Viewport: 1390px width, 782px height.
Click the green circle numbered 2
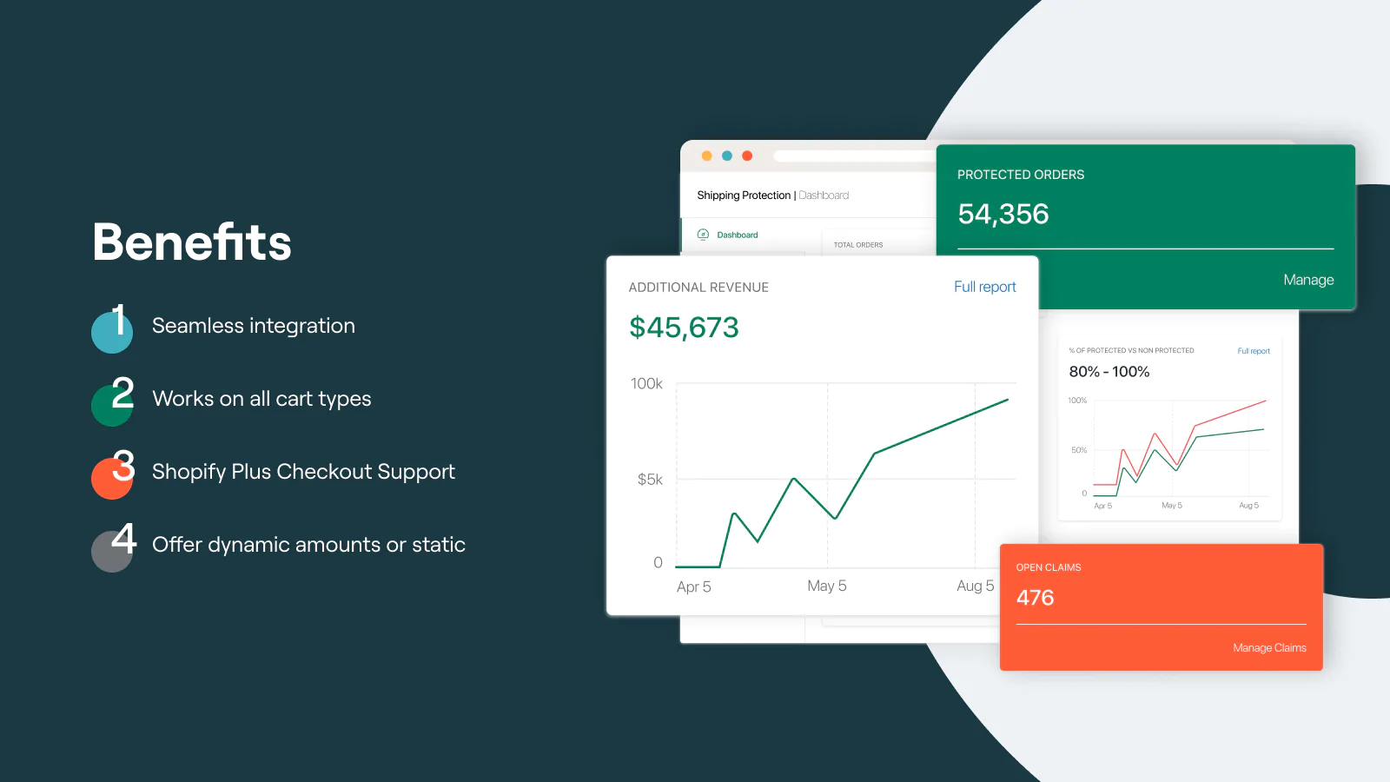tap(112, 405)
